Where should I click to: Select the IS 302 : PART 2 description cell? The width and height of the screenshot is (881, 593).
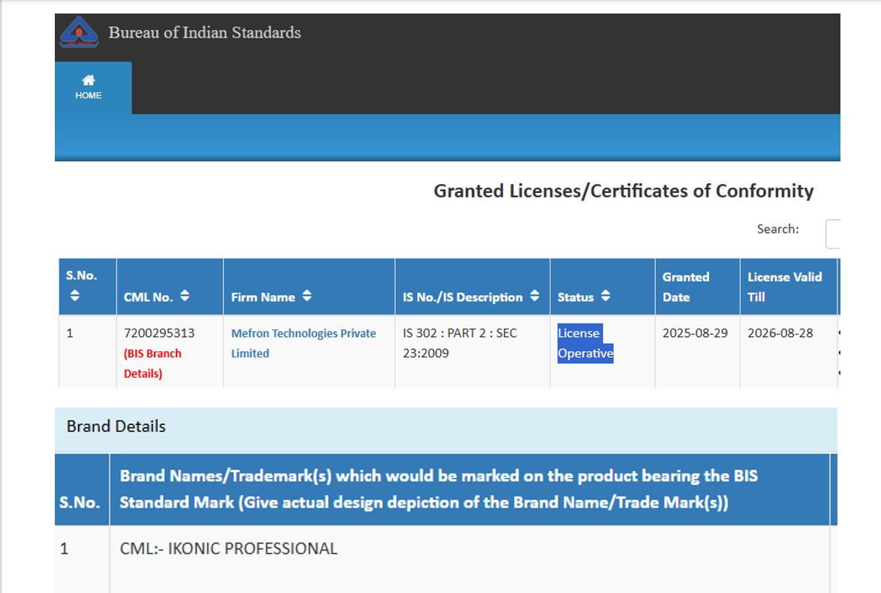[460, 343]
